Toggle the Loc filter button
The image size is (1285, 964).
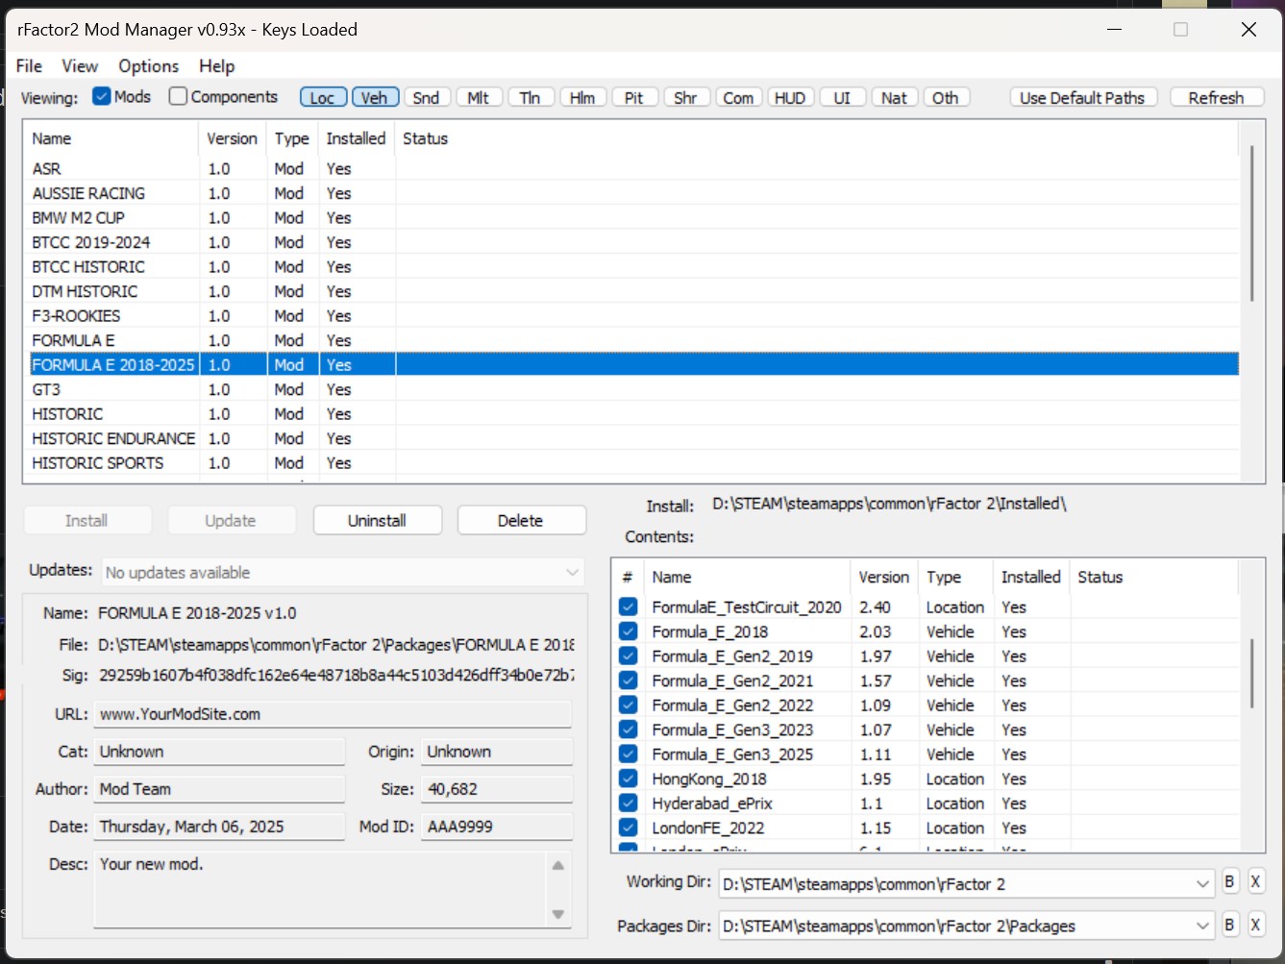(322, 98)
